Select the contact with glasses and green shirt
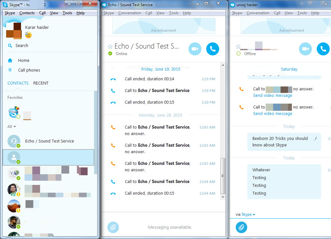 (14, 190)
